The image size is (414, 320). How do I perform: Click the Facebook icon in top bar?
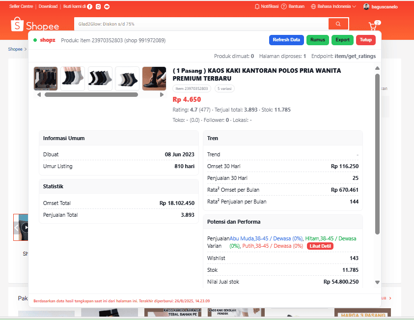90,6
